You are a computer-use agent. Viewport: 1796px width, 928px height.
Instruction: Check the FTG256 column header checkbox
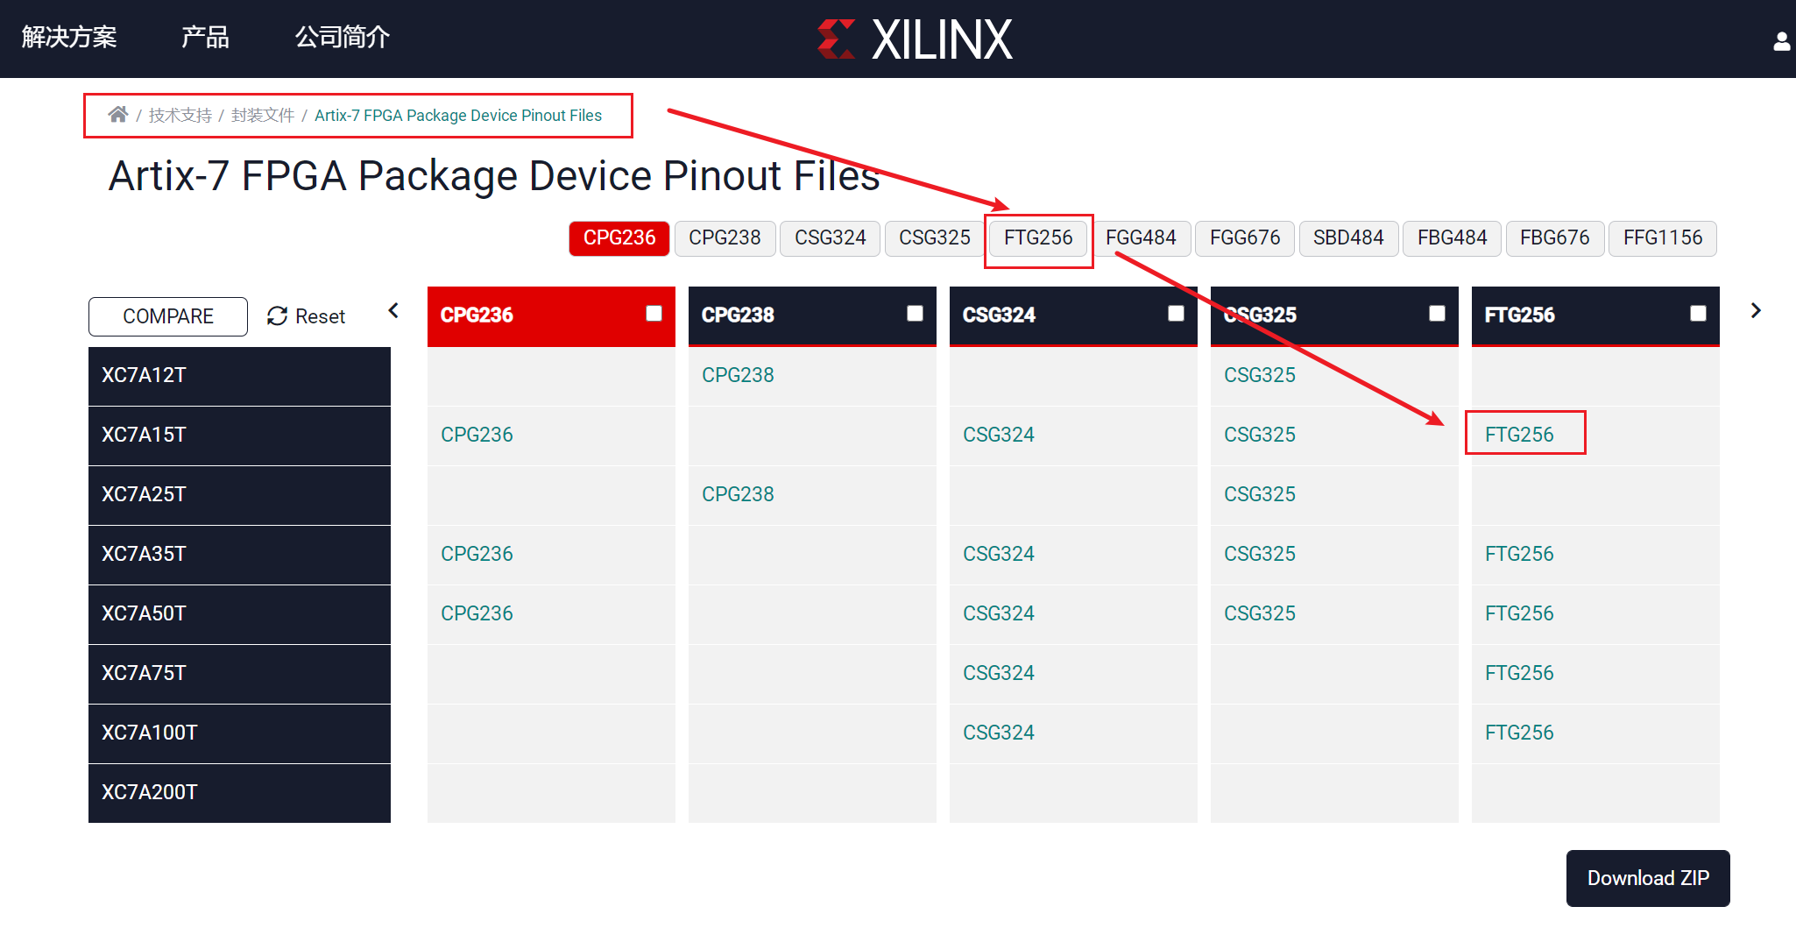click(x=1697, y=312)
